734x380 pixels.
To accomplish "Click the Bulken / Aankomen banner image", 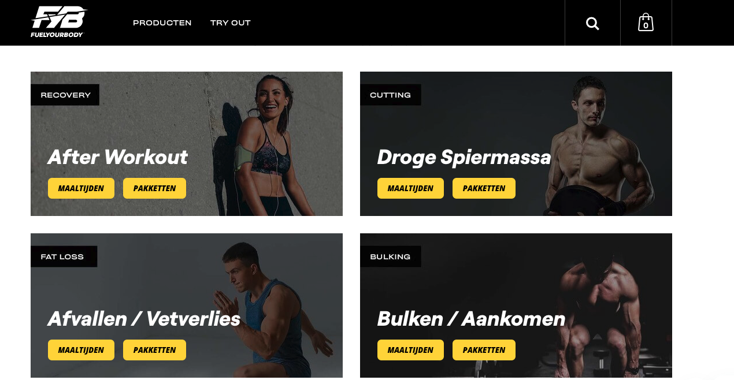I will (516, 306).
